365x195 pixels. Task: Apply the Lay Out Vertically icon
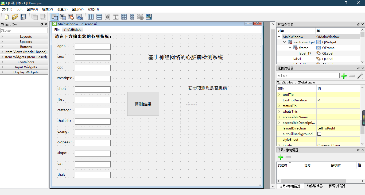click(99, 17)
